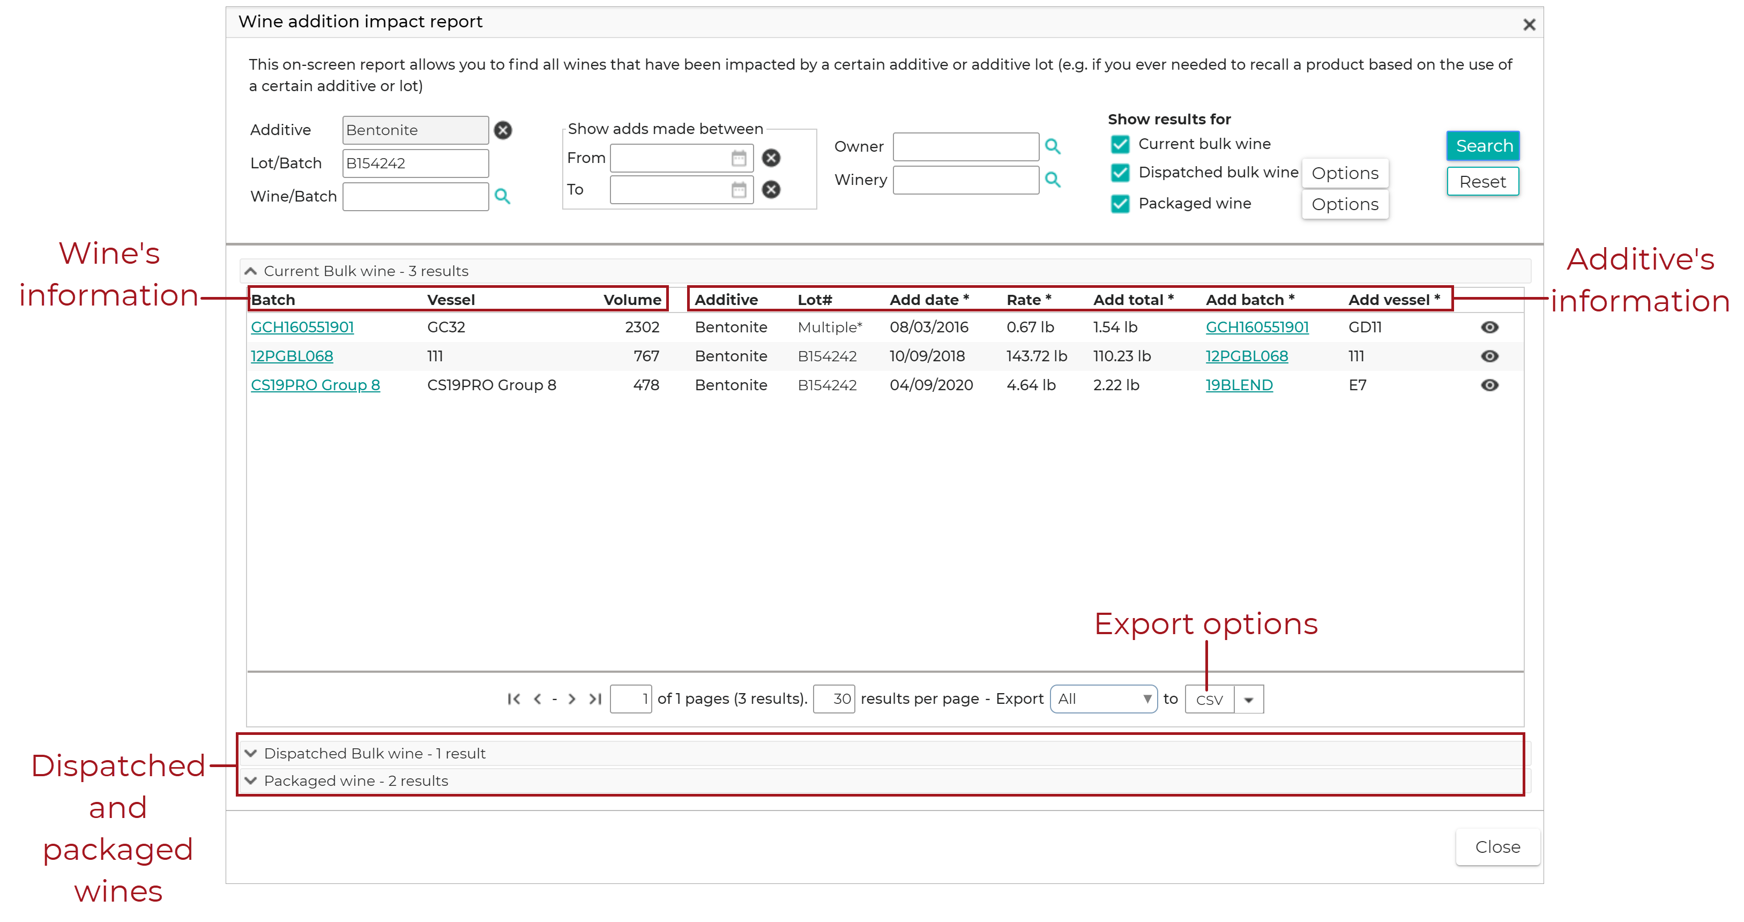
Task: View details for the GCH160551901 row
Action: pyautogui.click(x=1490, y=327)
